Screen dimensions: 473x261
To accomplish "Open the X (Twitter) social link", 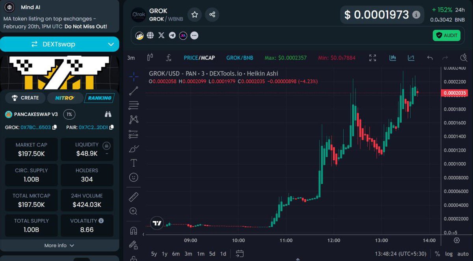I will point(161,36).
